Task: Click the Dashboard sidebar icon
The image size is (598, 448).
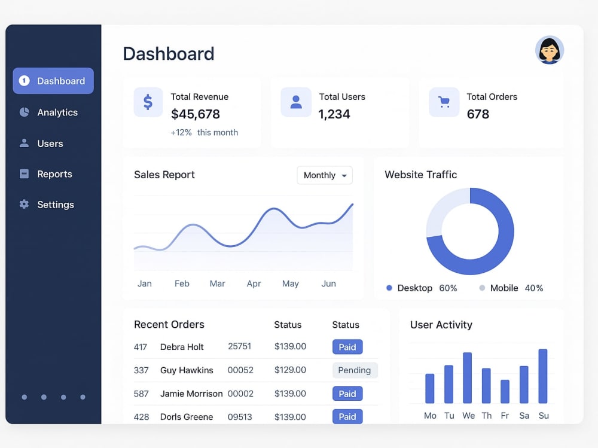Action: click(x=24, y=81)
